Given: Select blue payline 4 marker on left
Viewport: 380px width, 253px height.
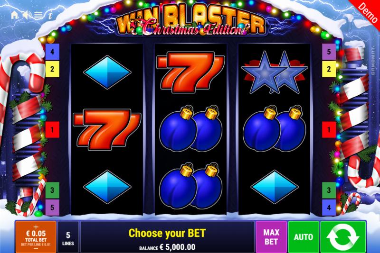Looking at the screenshot, I should [x=52, y=52].
